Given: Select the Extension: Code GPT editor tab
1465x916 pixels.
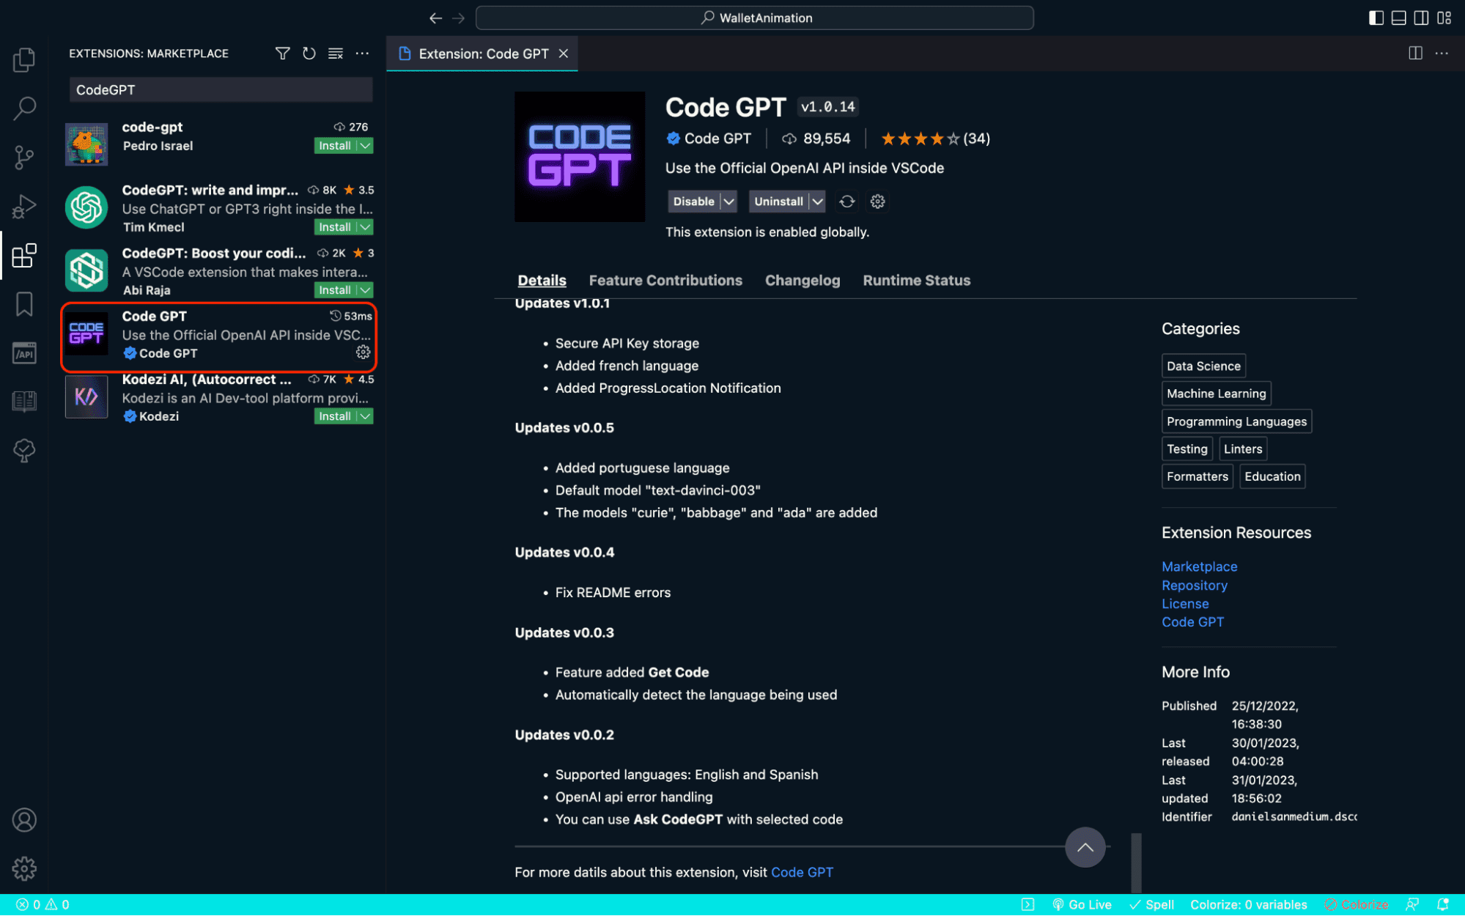Looking at the screenshot, I should [x=482, y=53].
